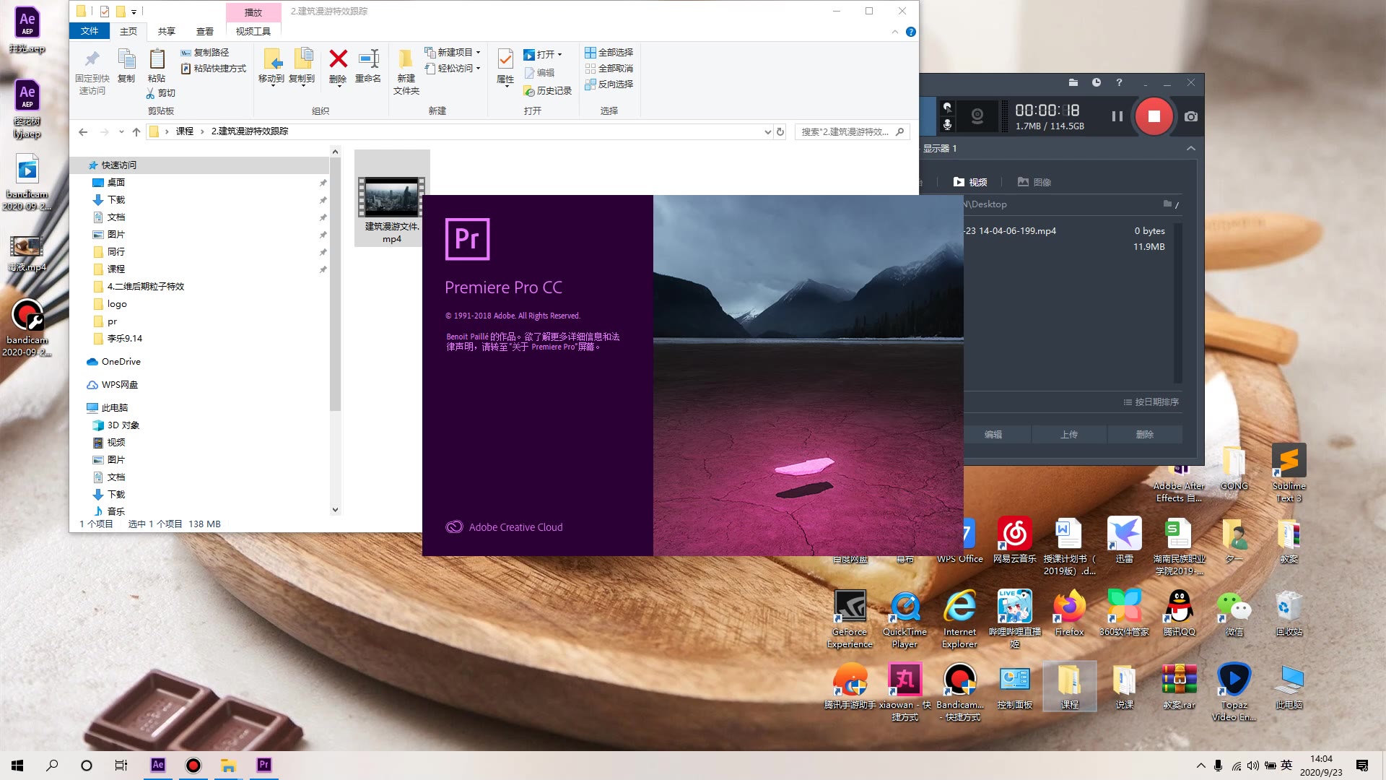The width and height of the screenshot is (1386, 780).
Task: Open the 查看 ribbon tab
Action: pos(205,31)
